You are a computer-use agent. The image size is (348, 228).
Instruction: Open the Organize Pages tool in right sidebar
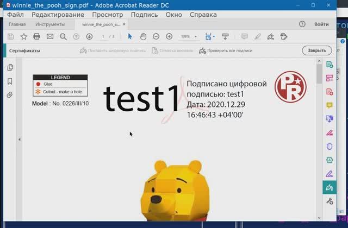(330, 78)
